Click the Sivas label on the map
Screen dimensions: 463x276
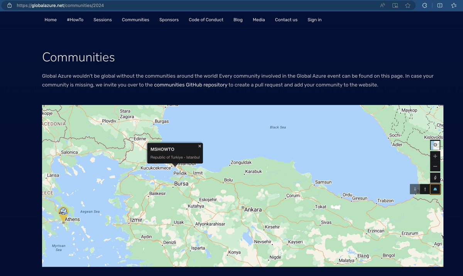[x=326, y=223]
